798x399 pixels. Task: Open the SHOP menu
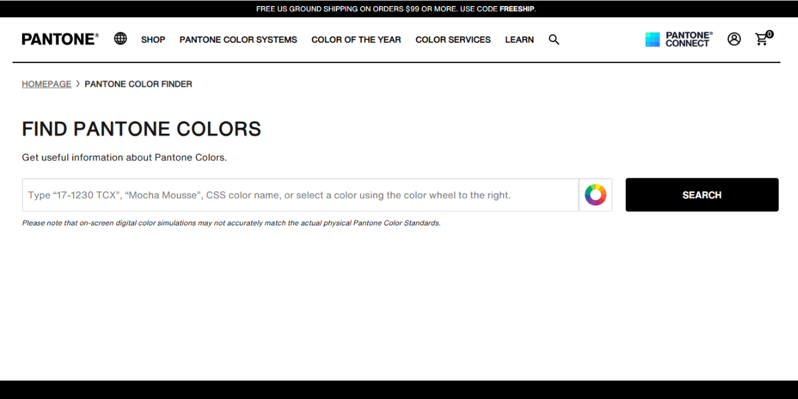click(153, 40)
